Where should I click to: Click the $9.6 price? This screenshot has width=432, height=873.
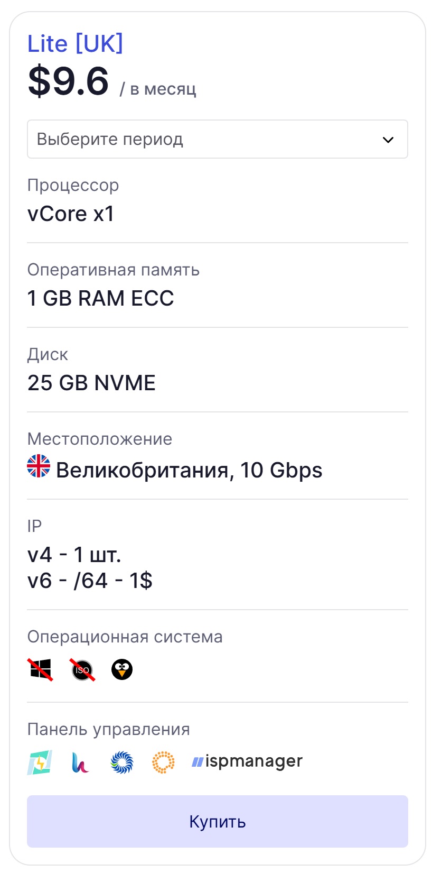point(68,81)
